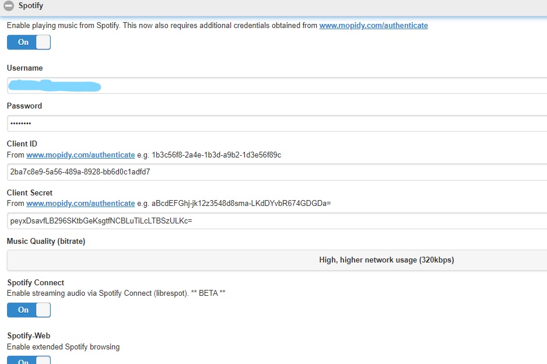Screen dimensions: 547x364
Task: Click the Music Quality (bitrate) label
Action: (x=46, y=242)
